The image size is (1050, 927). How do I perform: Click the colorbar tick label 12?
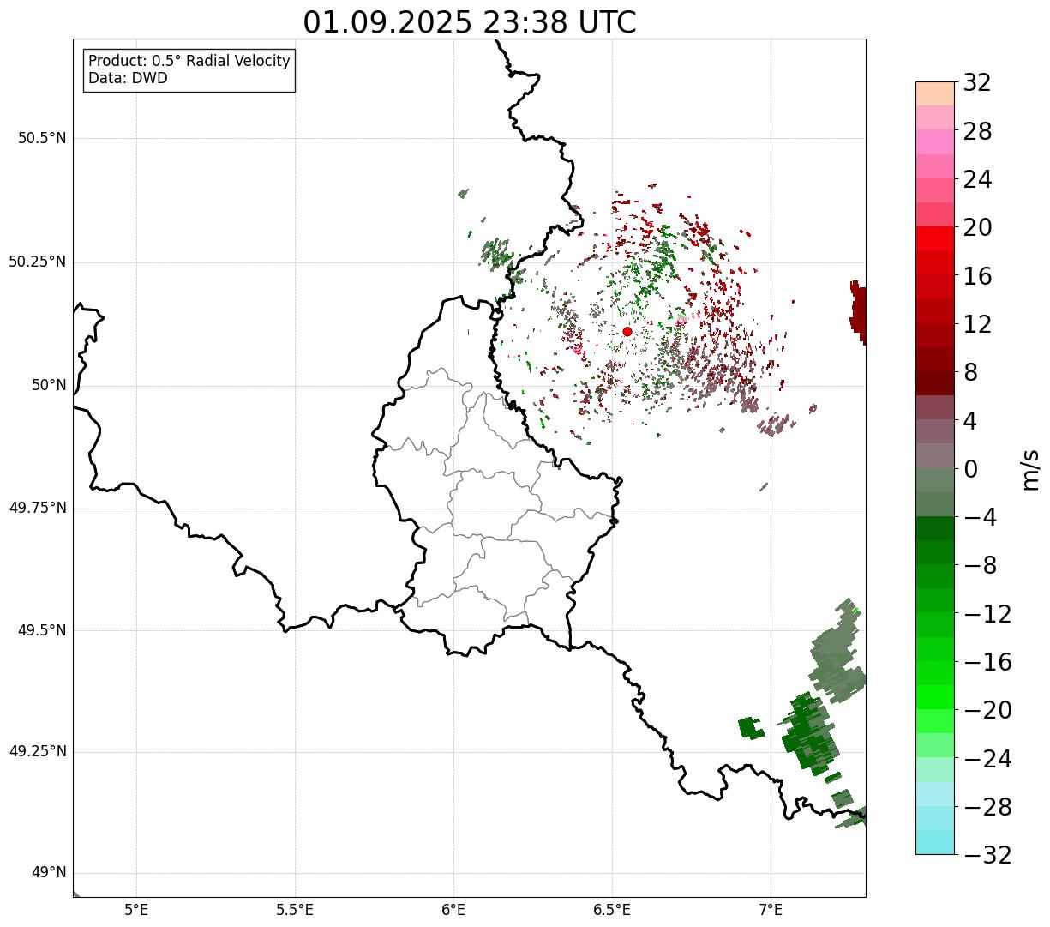pyautogui.click(x=977, y=324)
